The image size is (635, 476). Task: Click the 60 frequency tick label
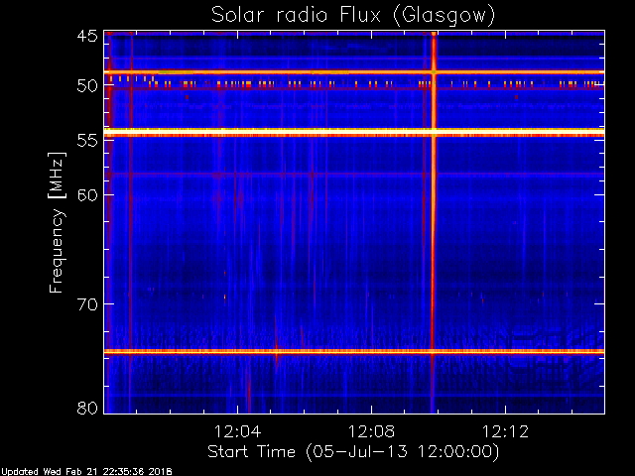coord(87,195)
